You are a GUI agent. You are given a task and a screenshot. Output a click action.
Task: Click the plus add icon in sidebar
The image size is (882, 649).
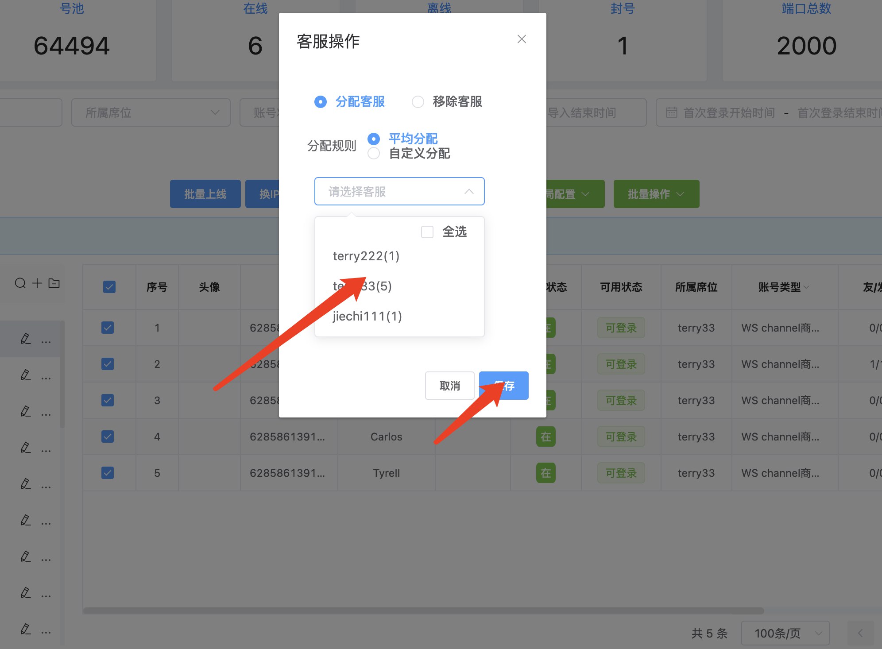[37, 283]
